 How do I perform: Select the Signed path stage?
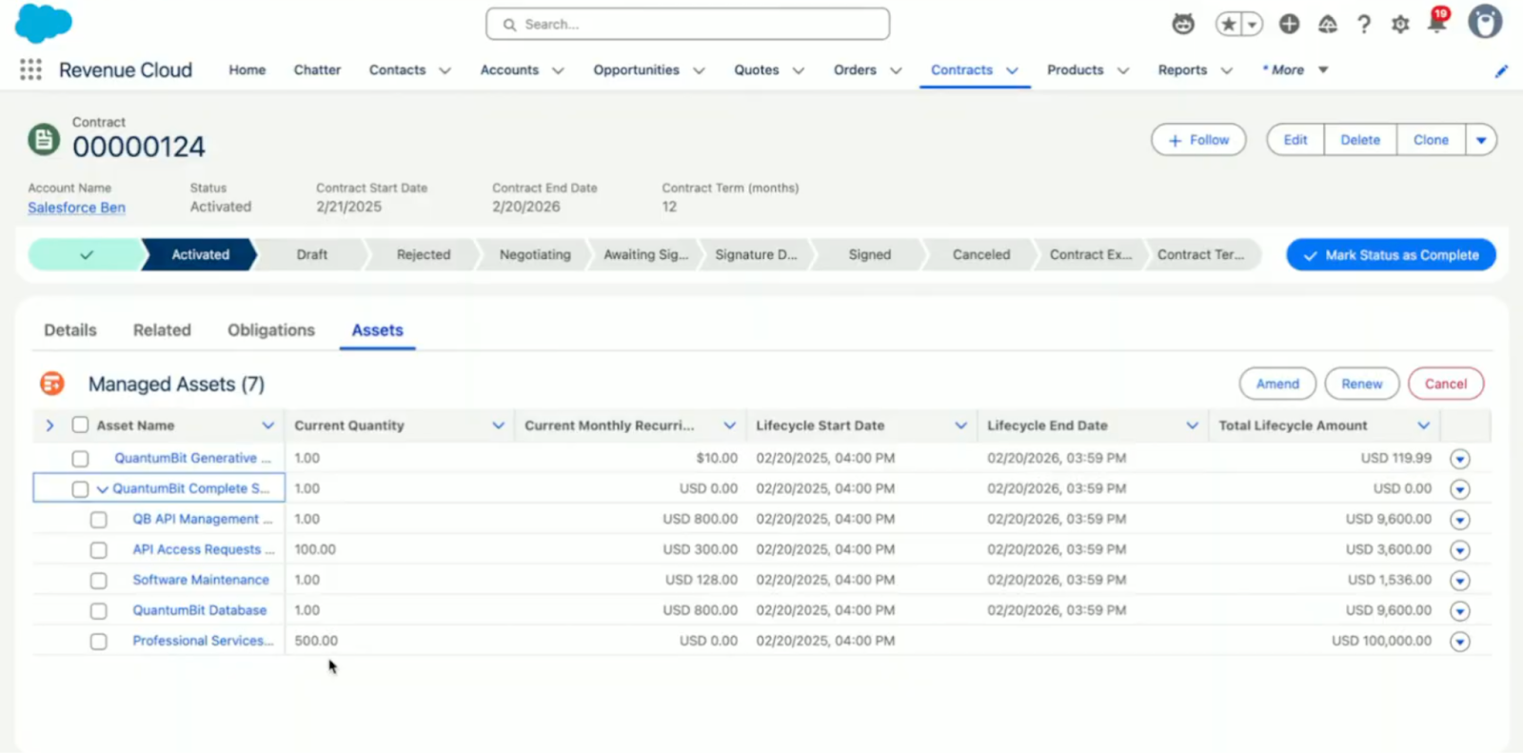(x=870, y=255)
